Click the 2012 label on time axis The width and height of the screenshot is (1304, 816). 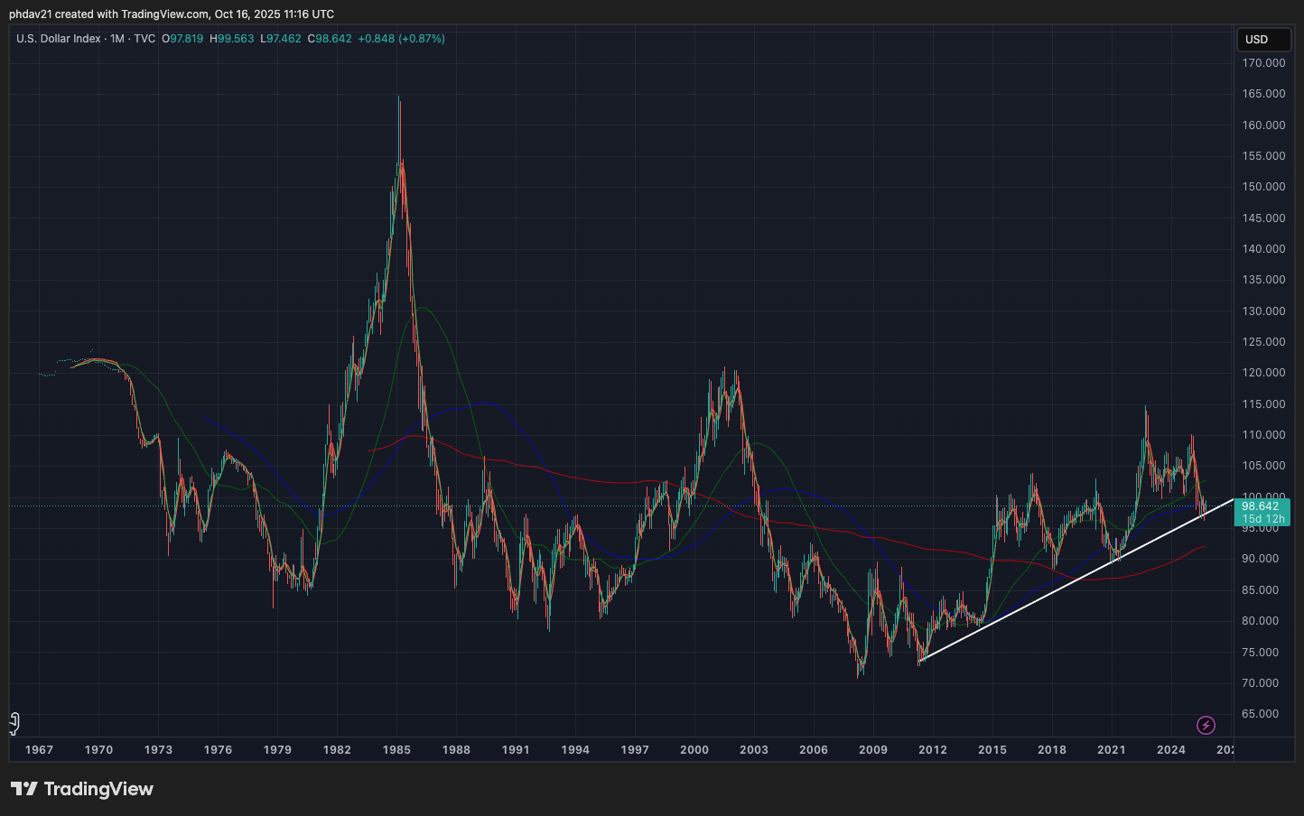[x=933, y=749]
